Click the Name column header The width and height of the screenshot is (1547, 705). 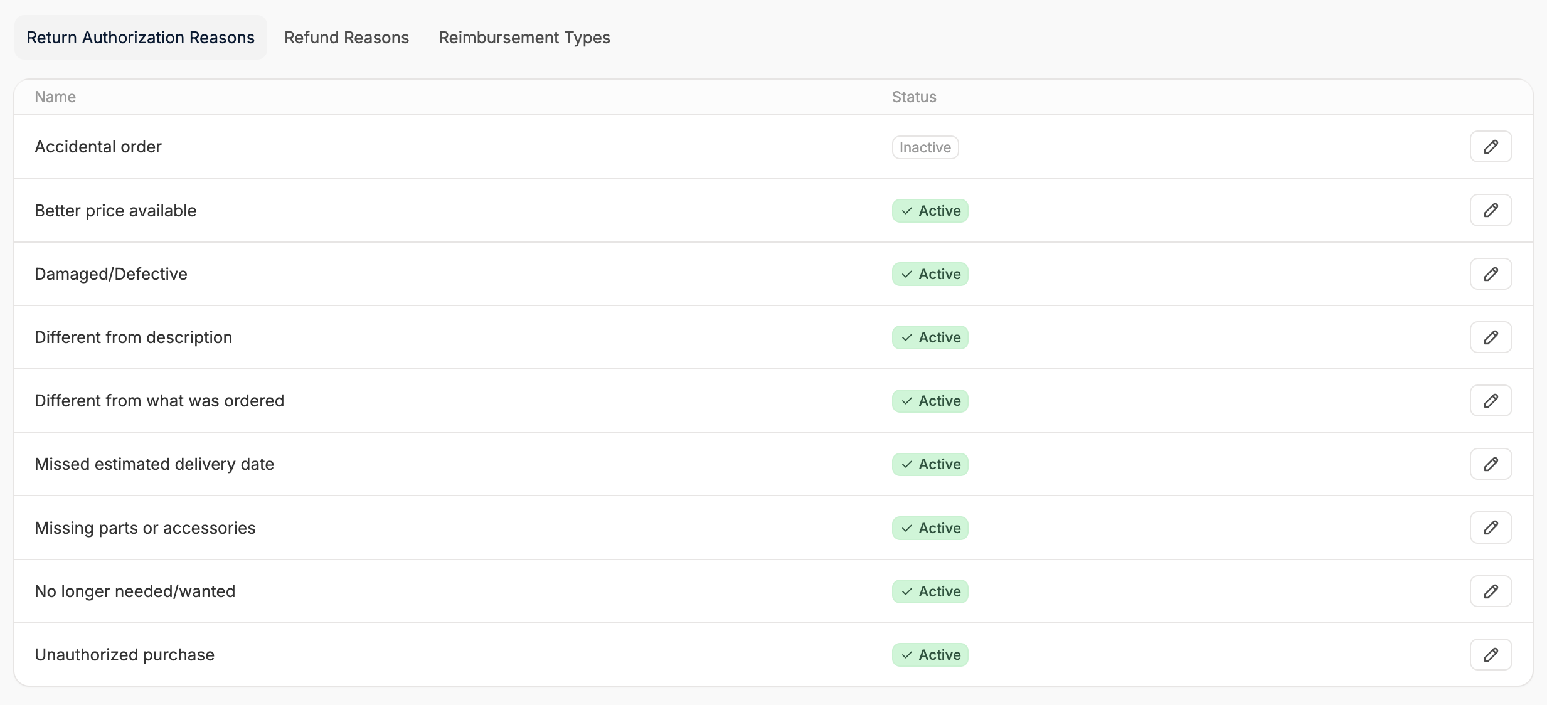pos(55,97)
